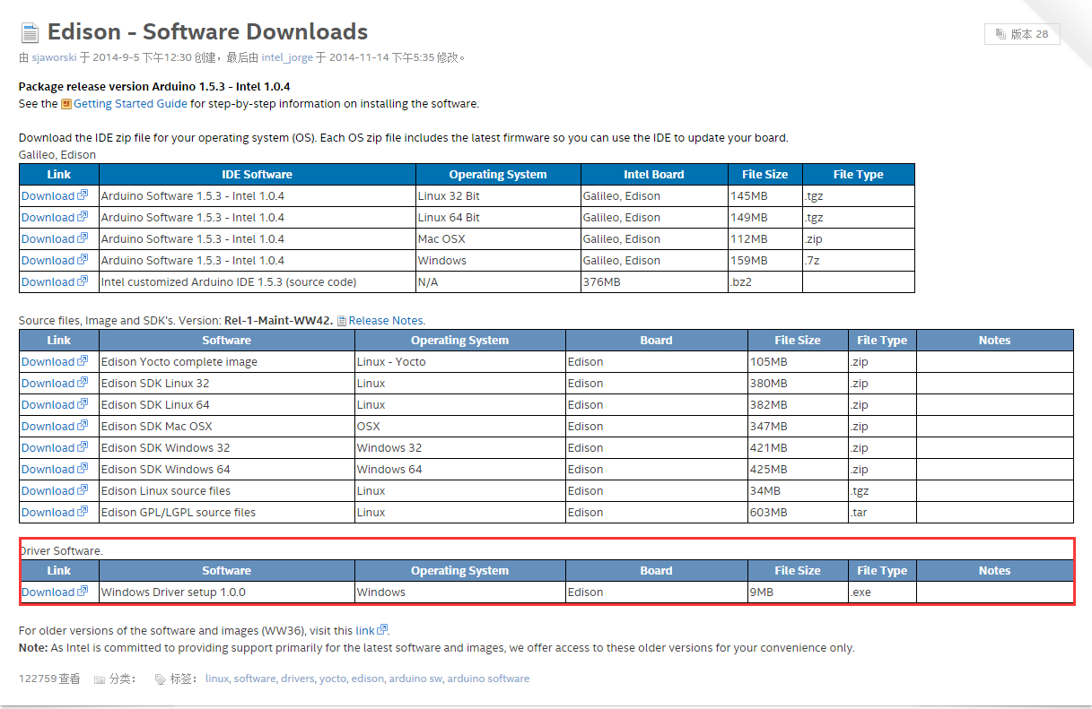Screen dimensions: 1092x709
Task: Download Edison SDK Windows 64
Action: tap(48, 470)
